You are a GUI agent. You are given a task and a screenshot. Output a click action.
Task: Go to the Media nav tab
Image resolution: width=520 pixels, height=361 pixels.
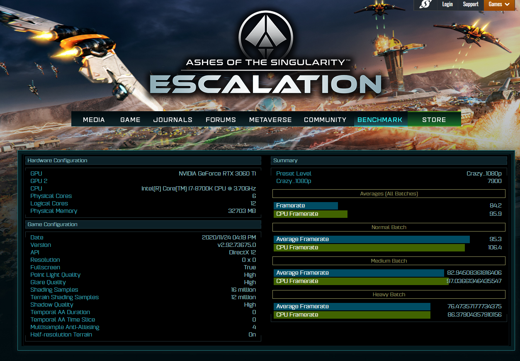pos(94,120)
